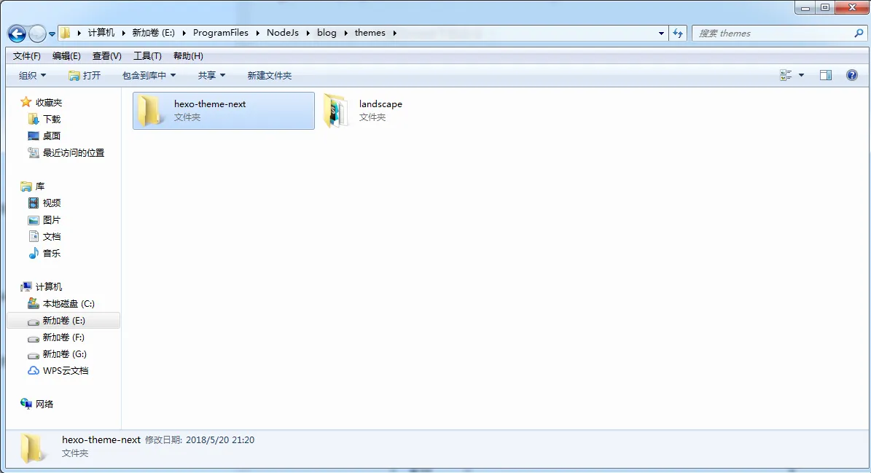Open the 视频 library

point(52,203)
